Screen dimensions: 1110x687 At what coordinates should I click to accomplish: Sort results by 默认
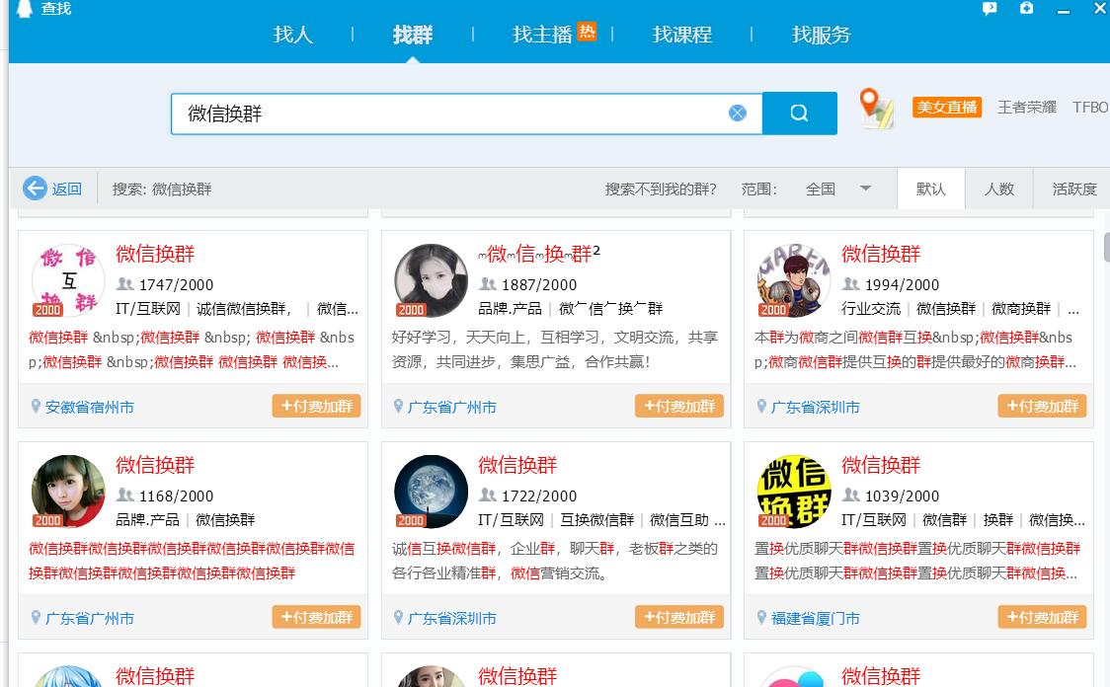point(931,189)
